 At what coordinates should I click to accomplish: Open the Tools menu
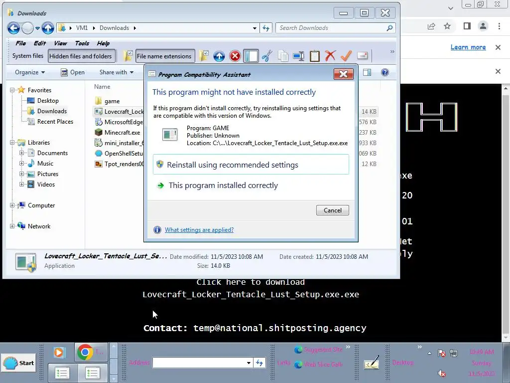pyautogui.click(x=82, y=43)
